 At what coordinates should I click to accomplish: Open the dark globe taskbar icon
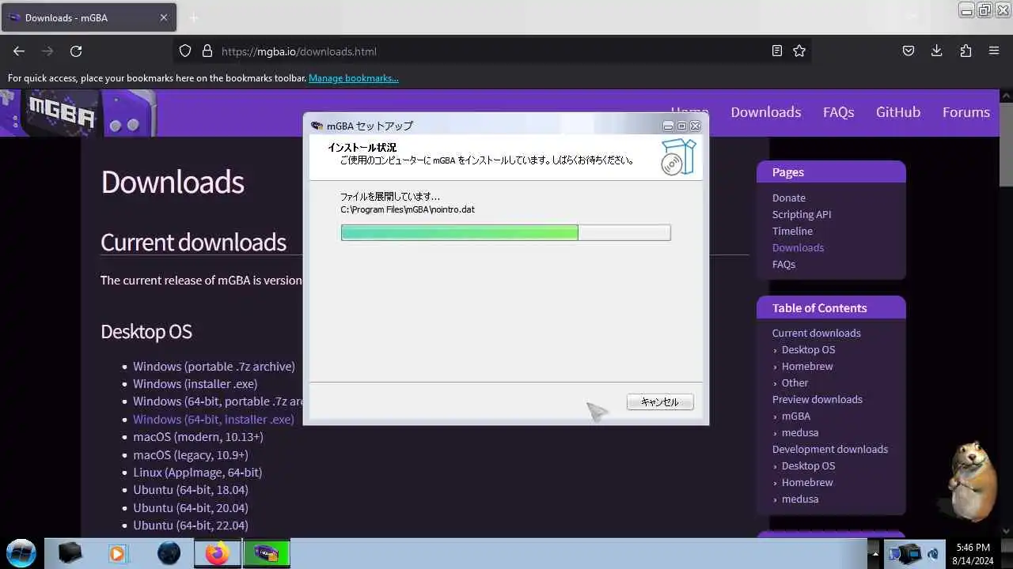click(x=169, y=554)
